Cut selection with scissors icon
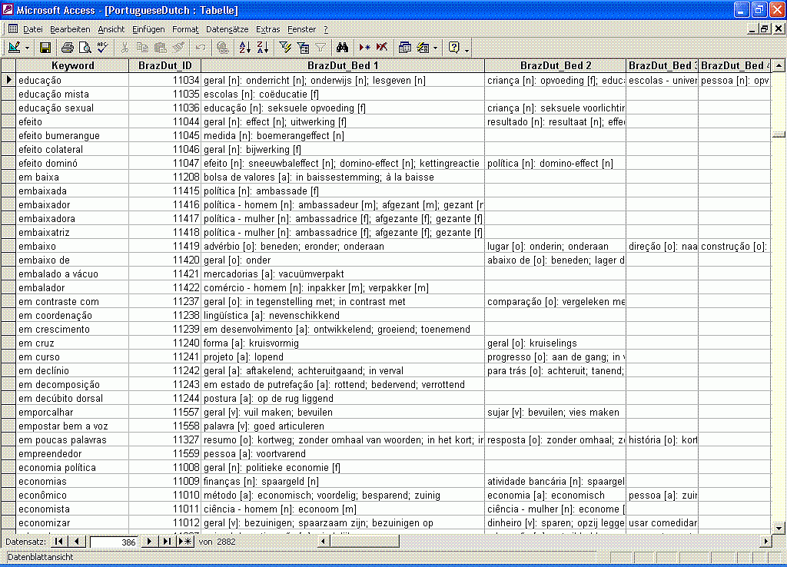Screen dimensions: 787x567 coord(125,48)
